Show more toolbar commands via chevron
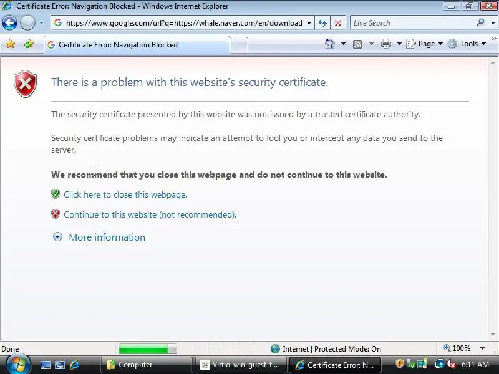Screen dimensions: 499x374 coord(494,39)
